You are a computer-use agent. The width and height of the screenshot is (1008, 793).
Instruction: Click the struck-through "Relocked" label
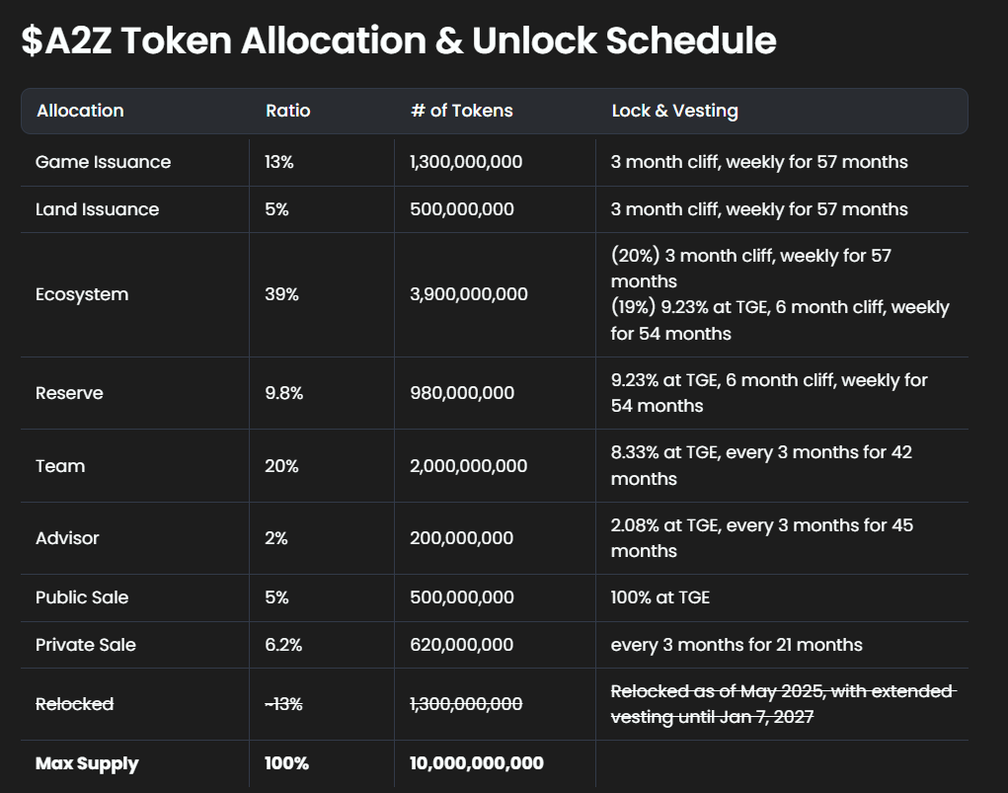[74, 704]
